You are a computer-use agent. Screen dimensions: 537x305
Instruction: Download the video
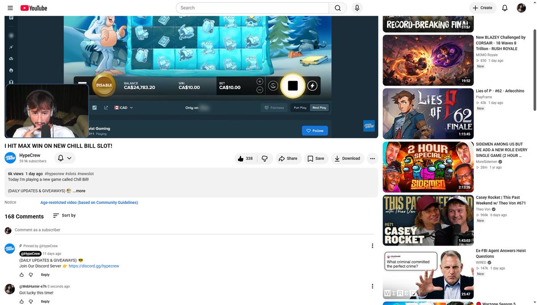347,158
